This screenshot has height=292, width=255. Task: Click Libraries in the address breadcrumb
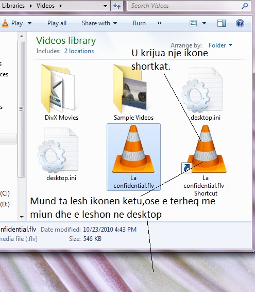13,6
